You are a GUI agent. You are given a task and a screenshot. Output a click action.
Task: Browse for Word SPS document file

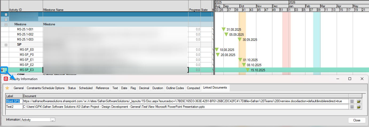click(x=352, y=101)
